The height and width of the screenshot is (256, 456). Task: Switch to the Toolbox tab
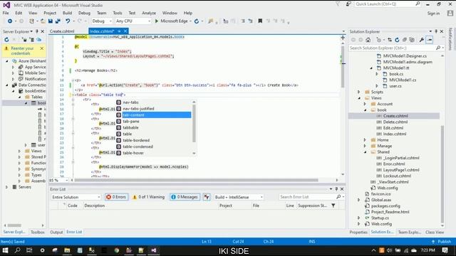coord(38,233)
